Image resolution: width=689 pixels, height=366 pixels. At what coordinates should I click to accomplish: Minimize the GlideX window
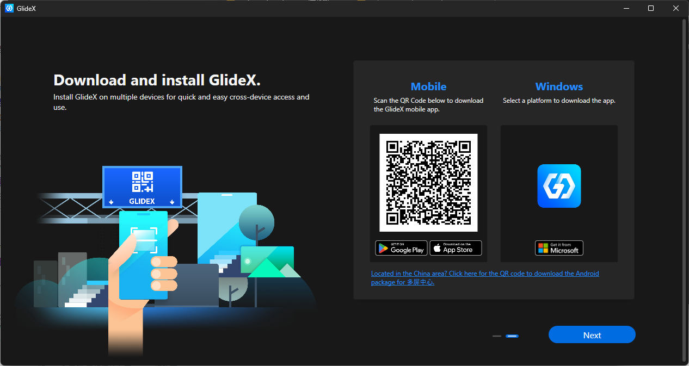[626, 8]
